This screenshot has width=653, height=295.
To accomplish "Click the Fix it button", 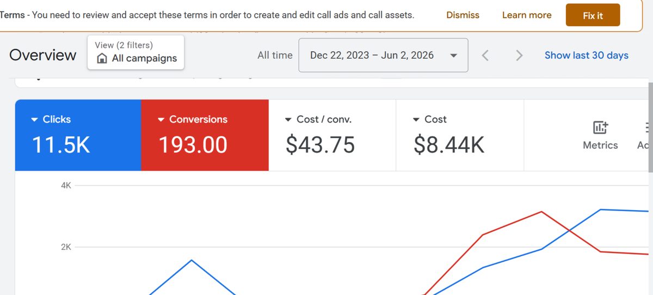I will click(x=593, y=15).
